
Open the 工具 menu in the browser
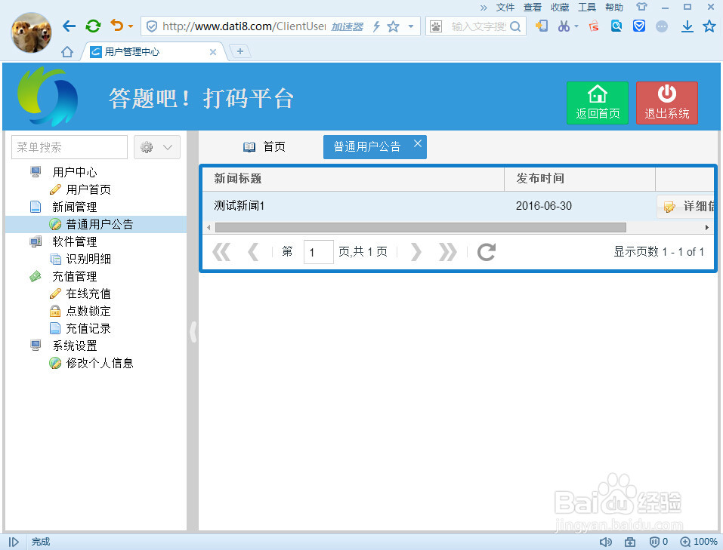point(586,7)
